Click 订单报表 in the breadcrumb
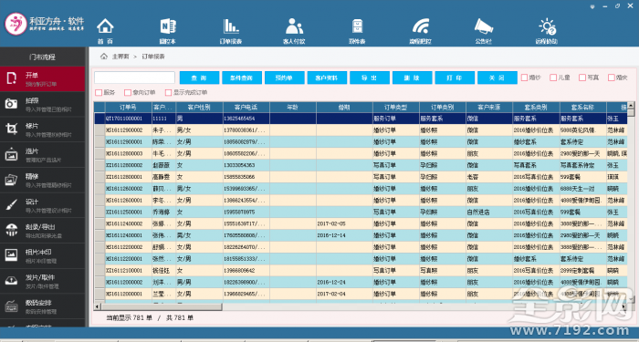This screenshot has height=342, width=639. pos(153,57)
